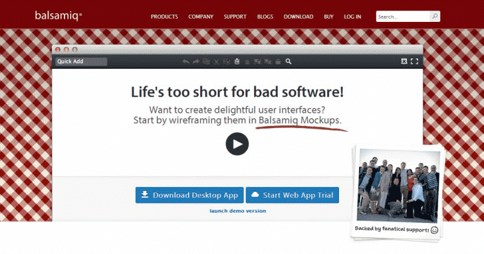This screenshot has height=254, width=484.
Task: Click the duplicate icon in mockup toolbar
Action: coord(206,61)
